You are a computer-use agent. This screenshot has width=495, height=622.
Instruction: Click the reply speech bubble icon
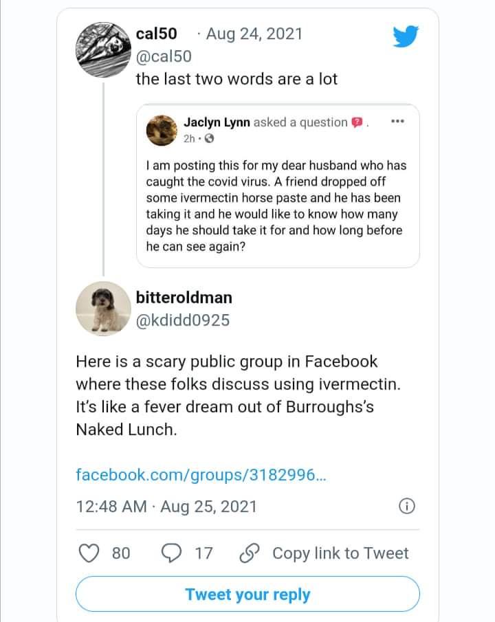click(x=170, y=553)
